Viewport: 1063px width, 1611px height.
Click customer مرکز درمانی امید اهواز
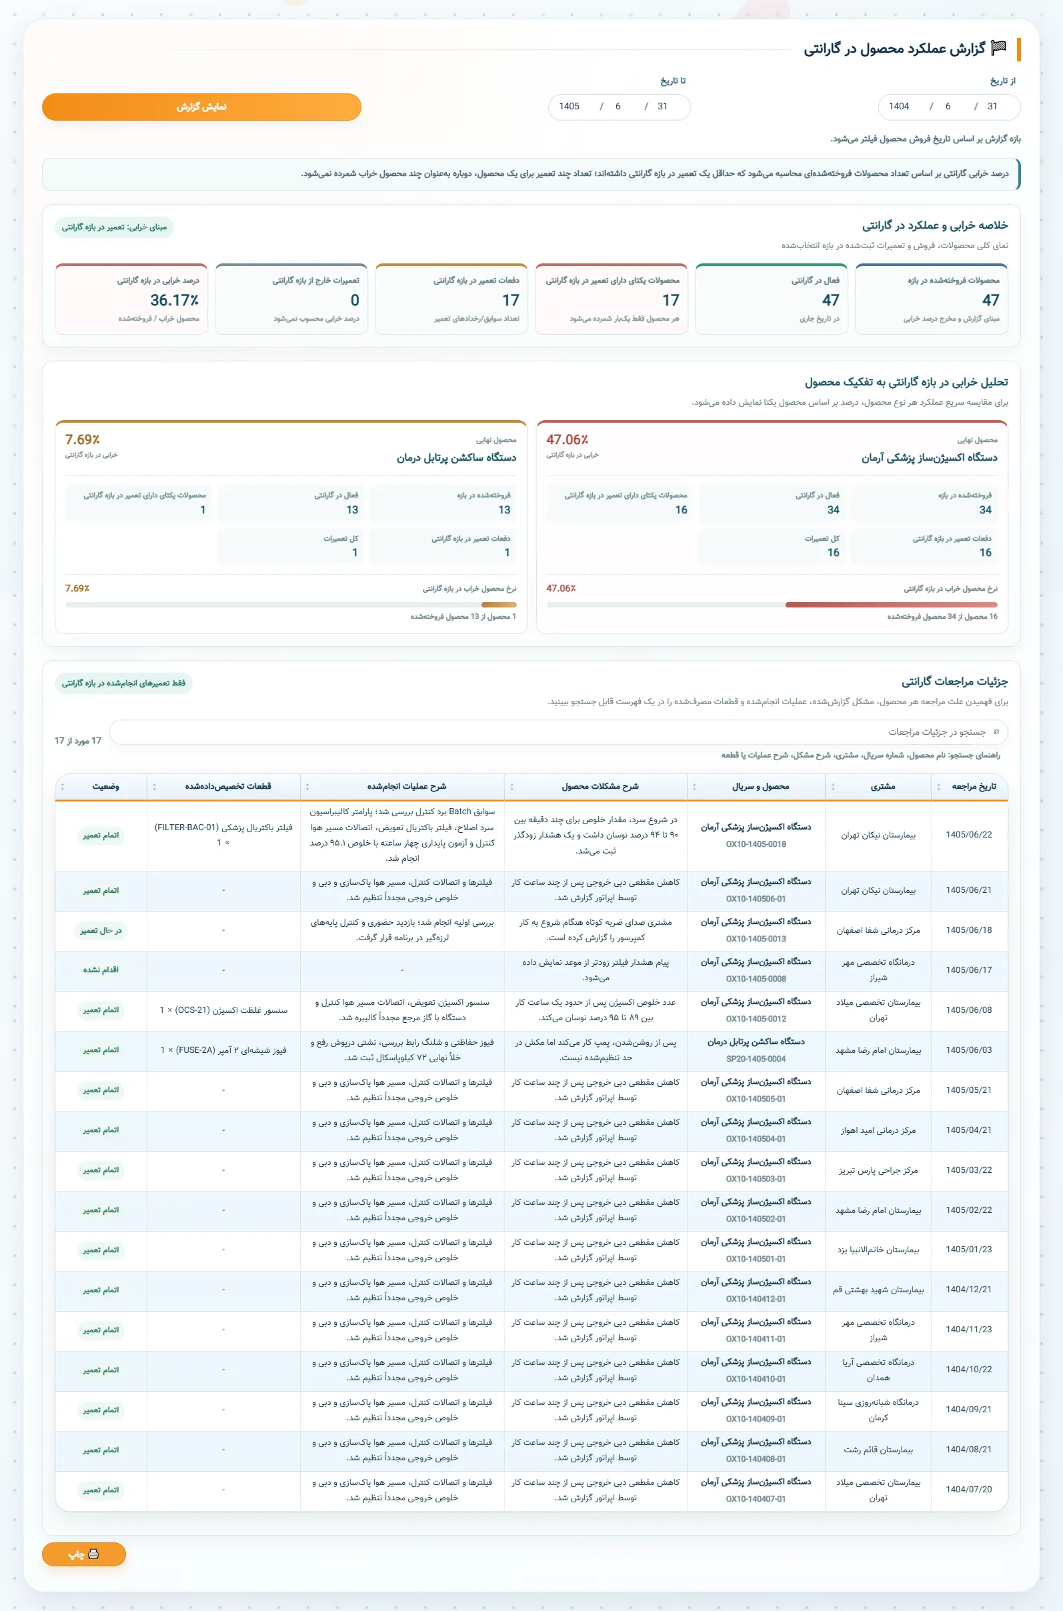coord(878,1130)
